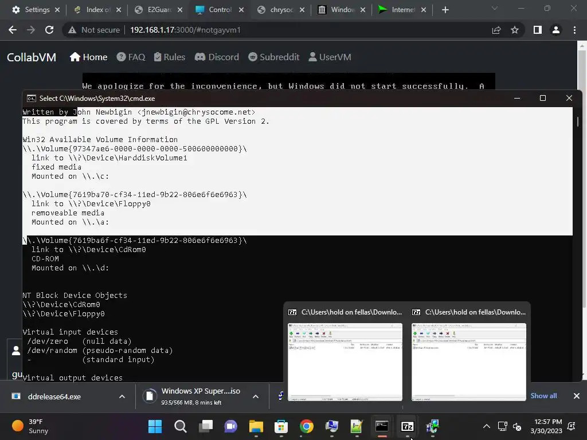Image resolution: width=587 pixels, height=440 pixels.
Task: Click the user avatar icon in chat
Action: (x=16, y=351)
